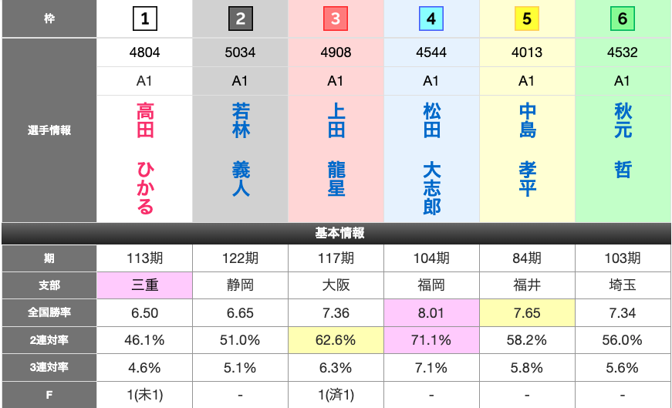Open racer 上田龍星 profile link

coord(336,150)
